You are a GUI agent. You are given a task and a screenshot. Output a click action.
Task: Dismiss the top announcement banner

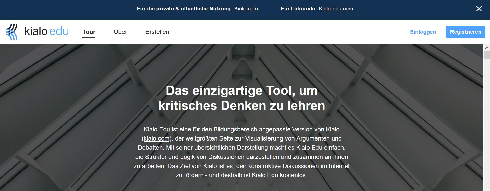coord(479,9)
